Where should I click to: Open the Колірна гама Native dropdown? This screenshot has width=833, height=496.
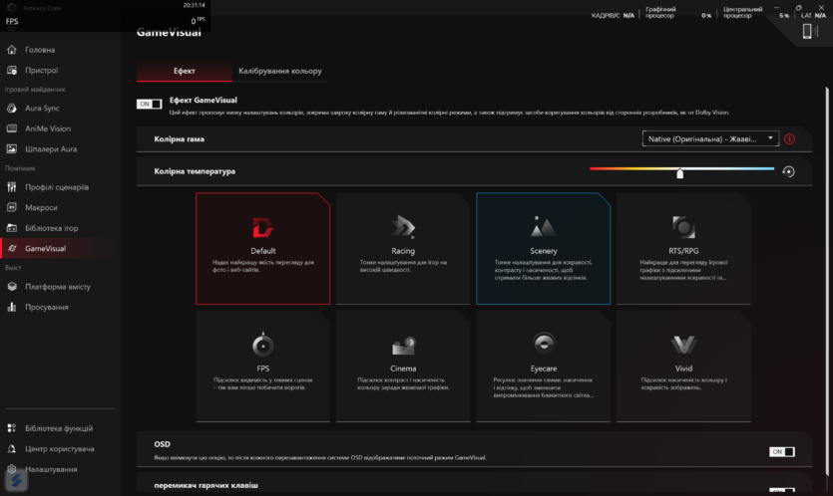710,139
